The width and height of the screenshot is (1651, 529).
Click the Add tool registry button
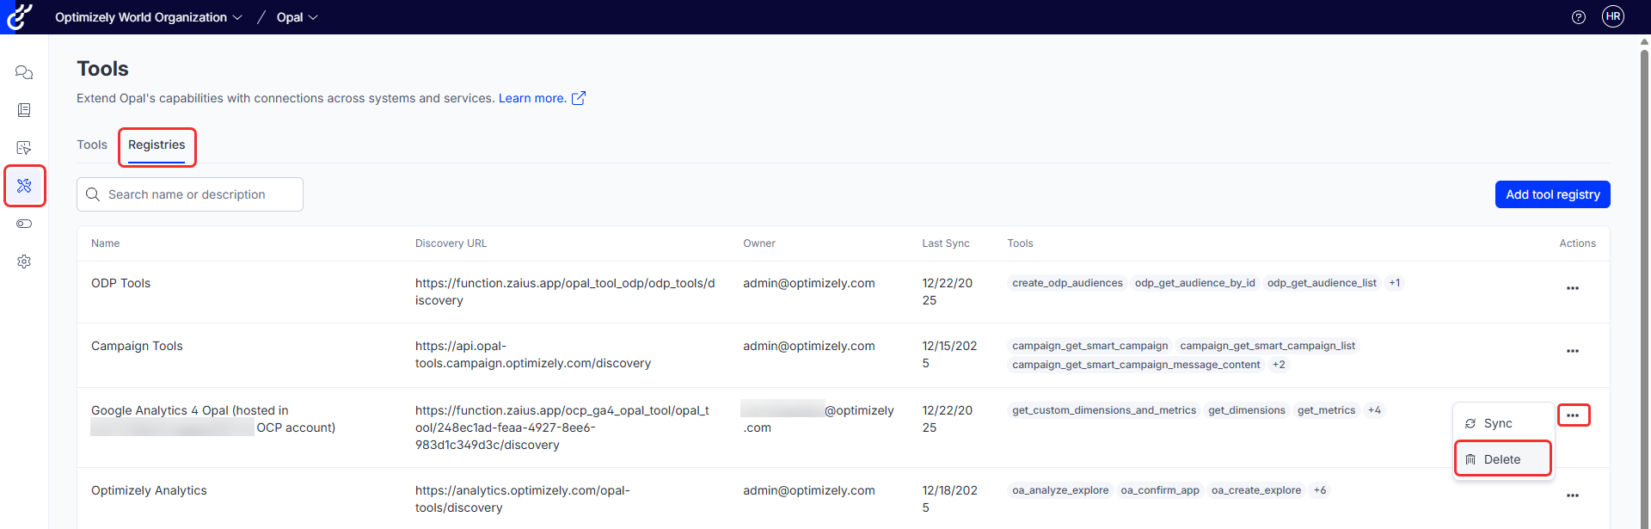[1552, 194]
